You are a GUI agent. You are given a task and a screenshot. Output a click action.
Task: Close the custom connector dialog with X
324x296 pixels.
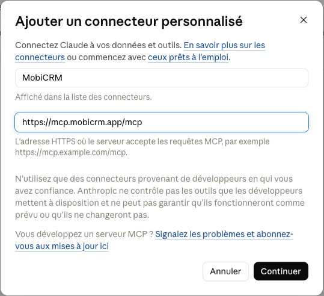[x=304, y=20]
